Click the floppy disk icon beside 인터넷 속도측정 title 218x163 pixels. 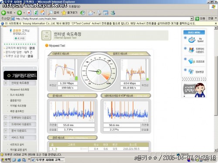pyautogui.click(x=46, y=35)
